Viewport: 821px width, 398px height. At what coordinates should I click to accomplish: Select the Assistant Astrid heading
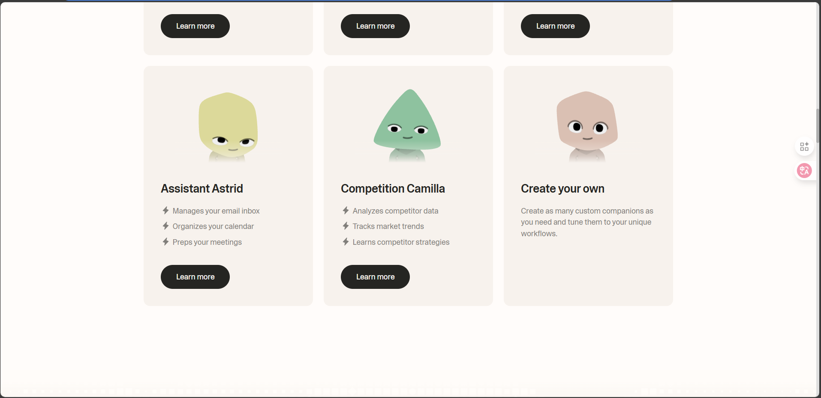pyautogui.click(x=202, y=189)
